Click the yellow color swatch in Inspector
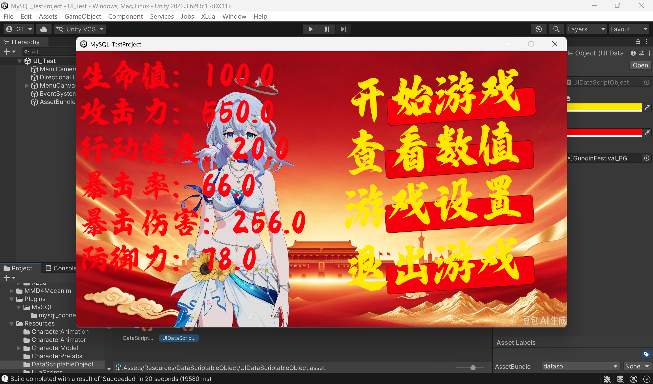 click(604, 107)
